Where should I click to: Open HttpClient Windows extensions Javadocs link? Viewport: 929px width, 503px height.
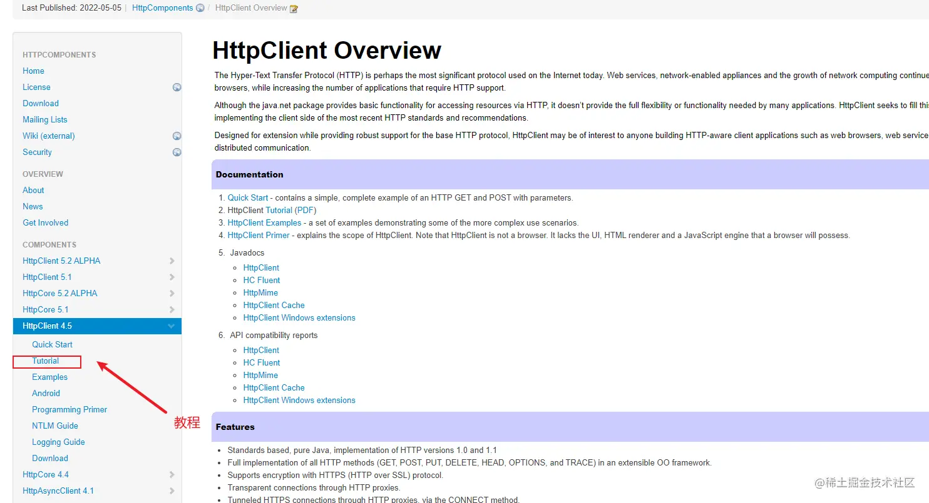tap(299, 317)
